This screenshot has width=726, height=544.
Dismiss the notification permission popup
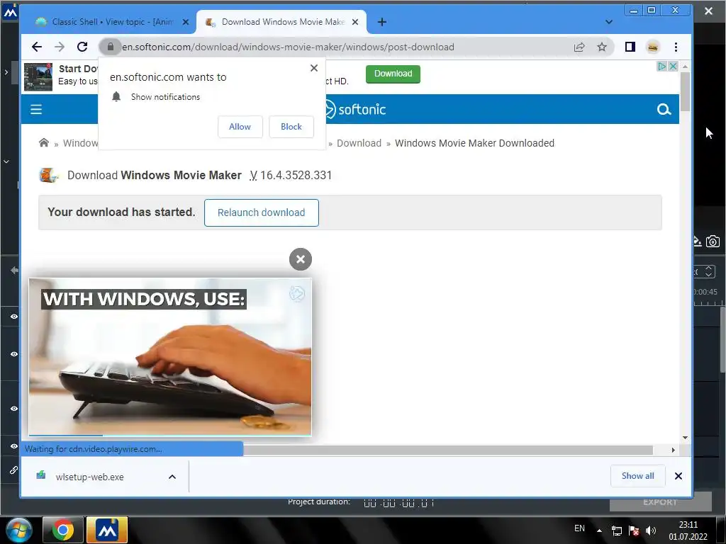click(x=314, y=68)
